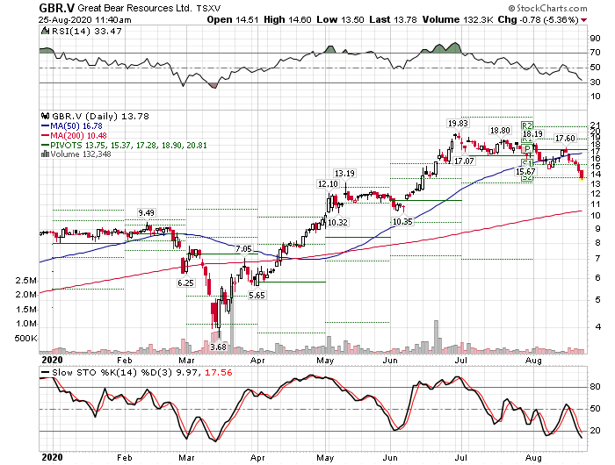
Task: Click the GBR.V ticker symbol title
Action: tap(56, 8)
